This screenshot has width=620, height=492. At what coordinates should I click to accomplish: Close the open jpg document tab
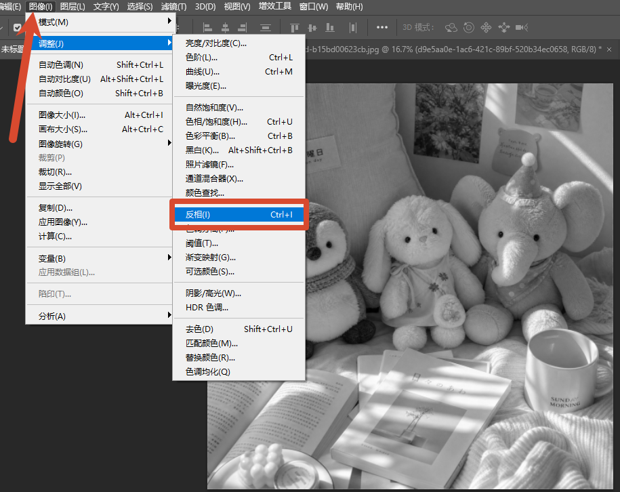(609, 49)
